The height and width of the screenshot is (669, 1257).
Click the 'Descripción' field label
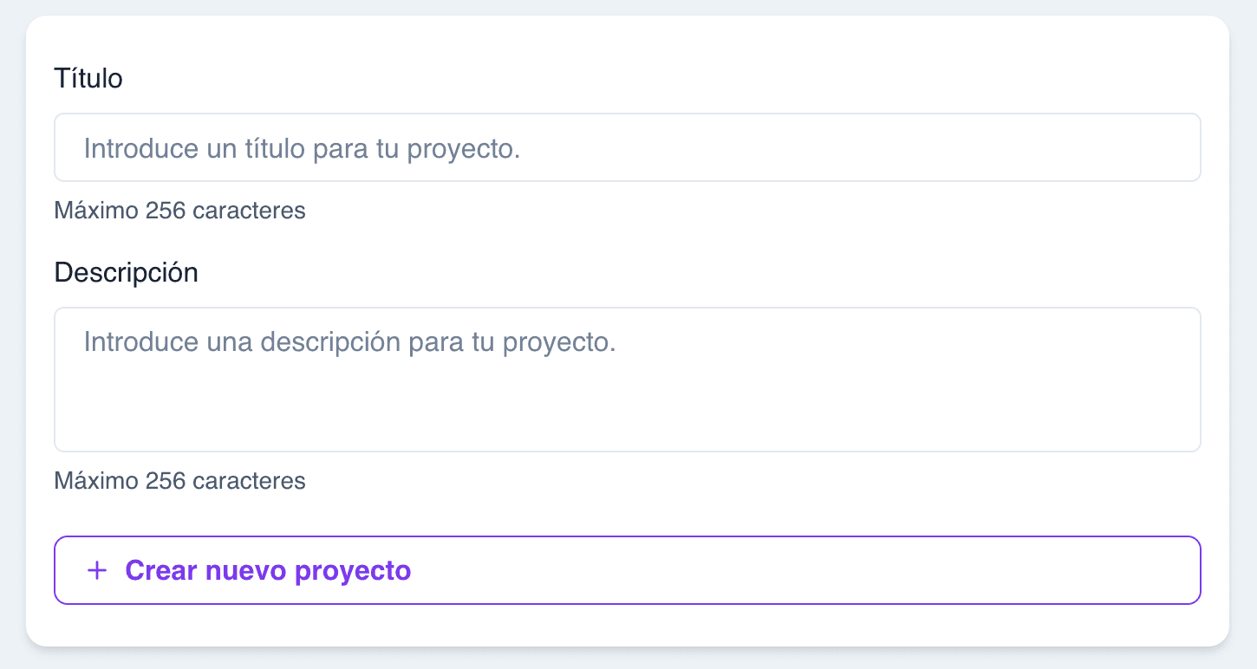127,271
